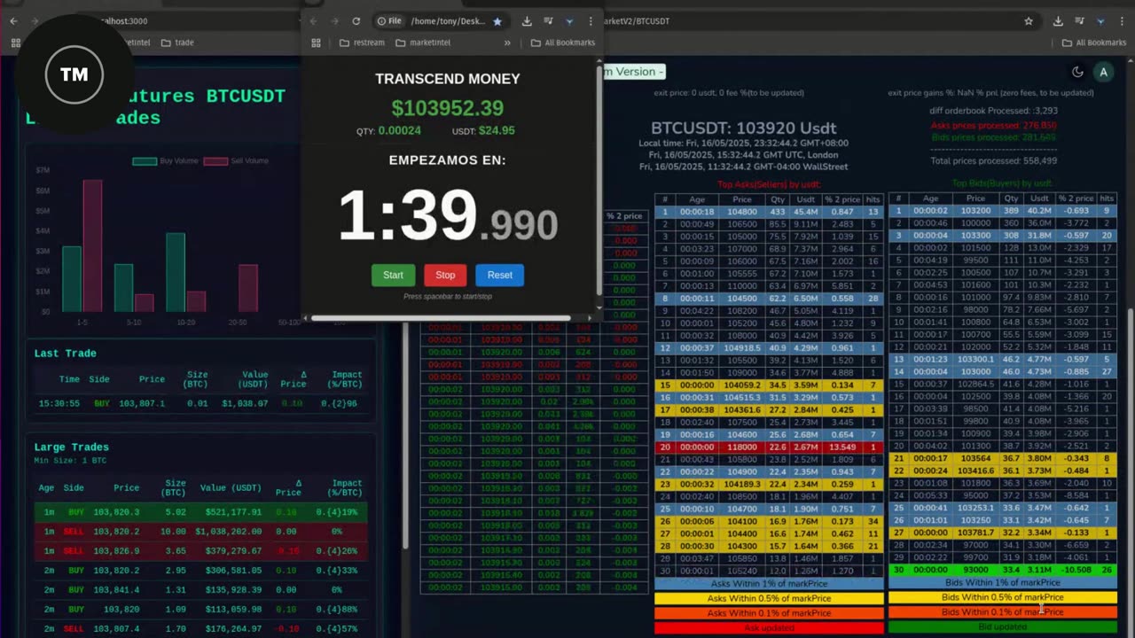Stop the countdown timer
The height and width of the screenshot is (638, 1135).
point(445,275)
